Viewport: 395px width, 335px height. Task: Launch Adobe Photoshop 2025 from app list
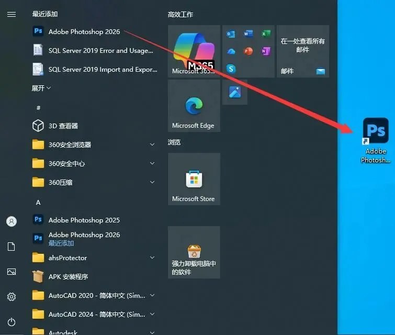pyautogui.click(x=76, y=220)
